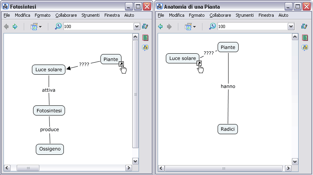This screenshot has height=175, width=313.
Task: Click styles icon at right end of Fotosintesi toolbar
Action: click(x=145, y=26)
